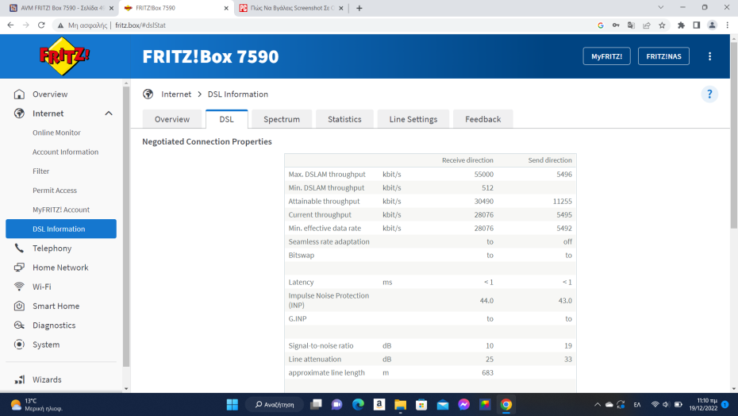Click the translate page icon
Screen dimensions: 738x416
coord(631,25)
